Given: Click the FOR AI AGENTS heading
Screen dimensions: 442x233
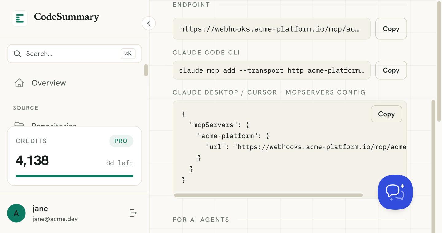Looking at the screenshot, I should point(201,220).
